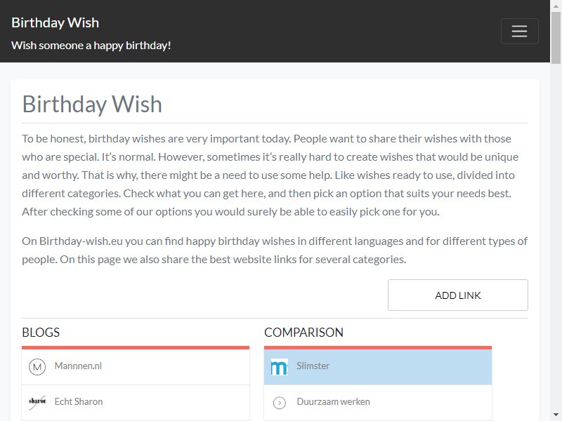This screenshot has width=562, height=421.
Task: Click the COMPARISON category heading
Action: [303, 332]
